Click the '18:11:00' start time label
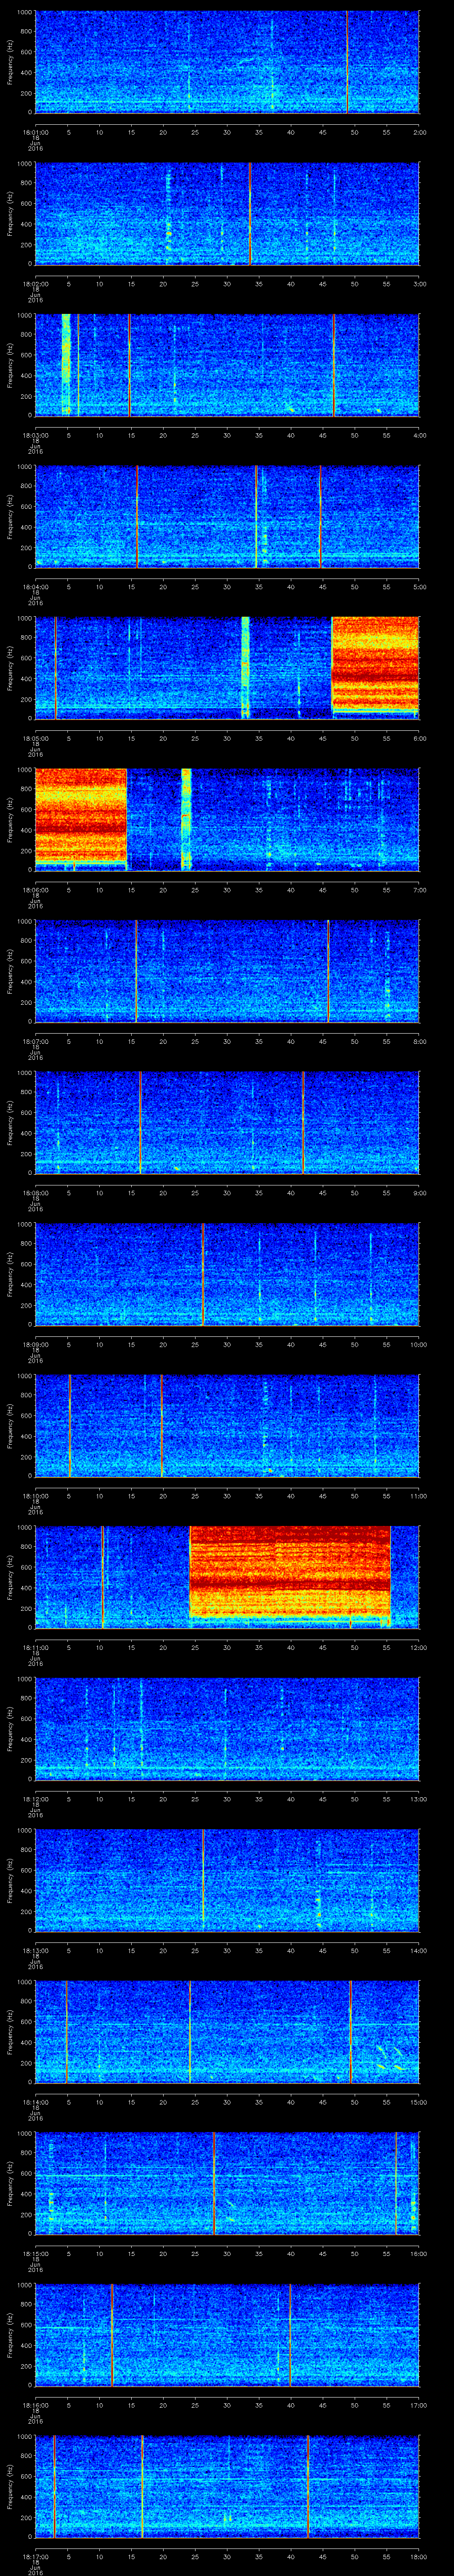This screenshot has width=454, height=2576. pyautogui.click(x=35, y=1647)
